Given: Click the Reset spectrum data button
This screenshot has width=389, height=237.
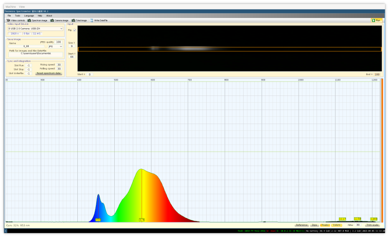Looking at the screenshot, I should [x=49, y=73].
